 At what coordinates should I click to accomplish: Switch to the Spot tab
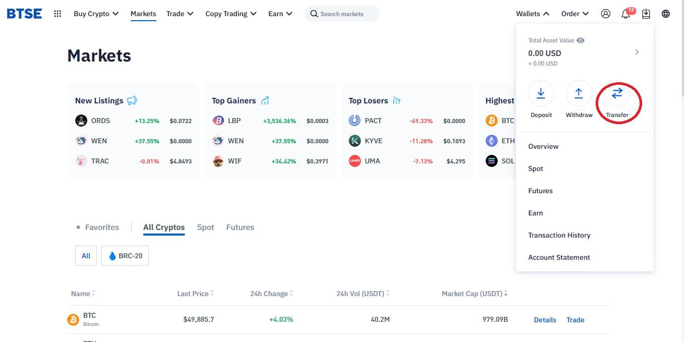tap(205, 227)
